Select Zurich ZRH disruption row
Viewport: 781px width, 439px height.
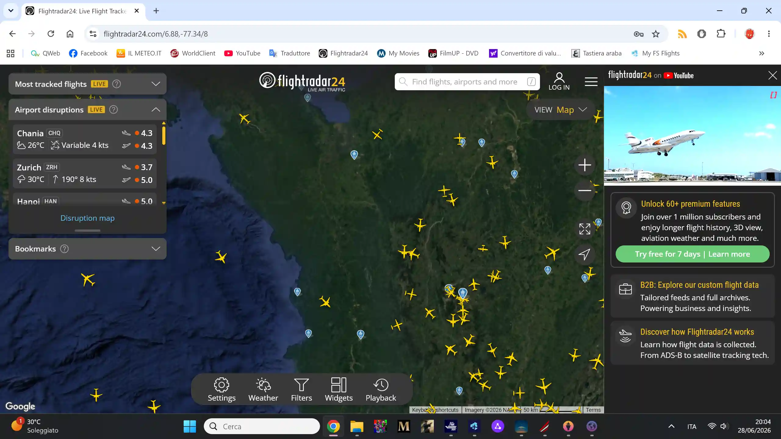(85, 173)
